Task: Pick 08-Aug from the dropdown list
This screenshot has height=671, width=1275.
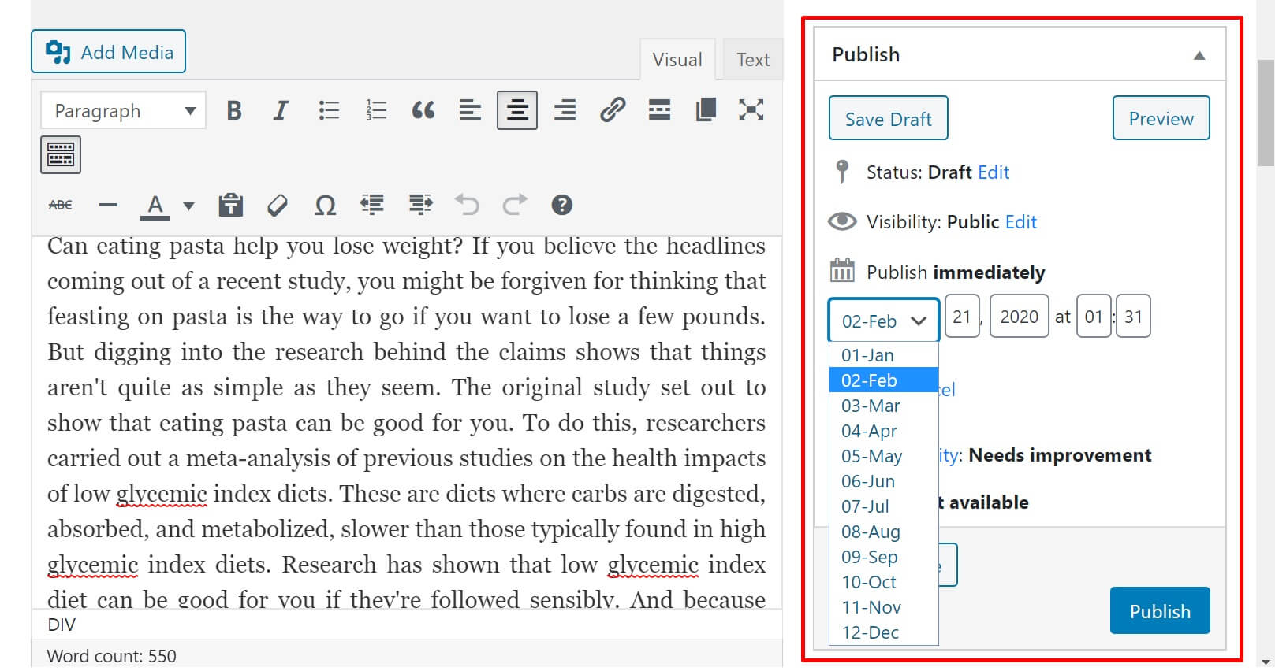Action: tap(883, 532)
